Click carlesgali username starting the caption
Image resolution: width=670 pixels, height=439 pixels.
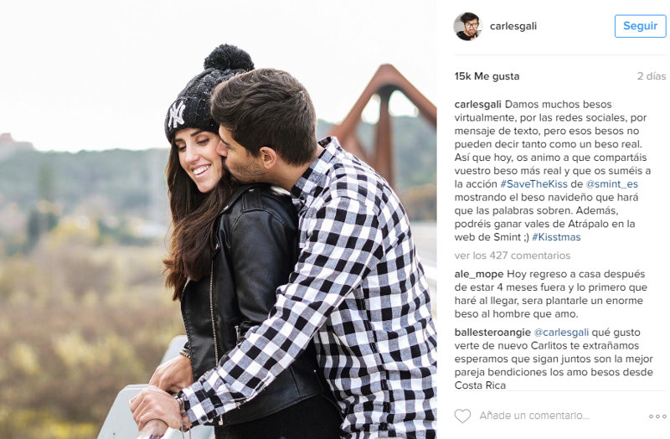coord(477,104)
